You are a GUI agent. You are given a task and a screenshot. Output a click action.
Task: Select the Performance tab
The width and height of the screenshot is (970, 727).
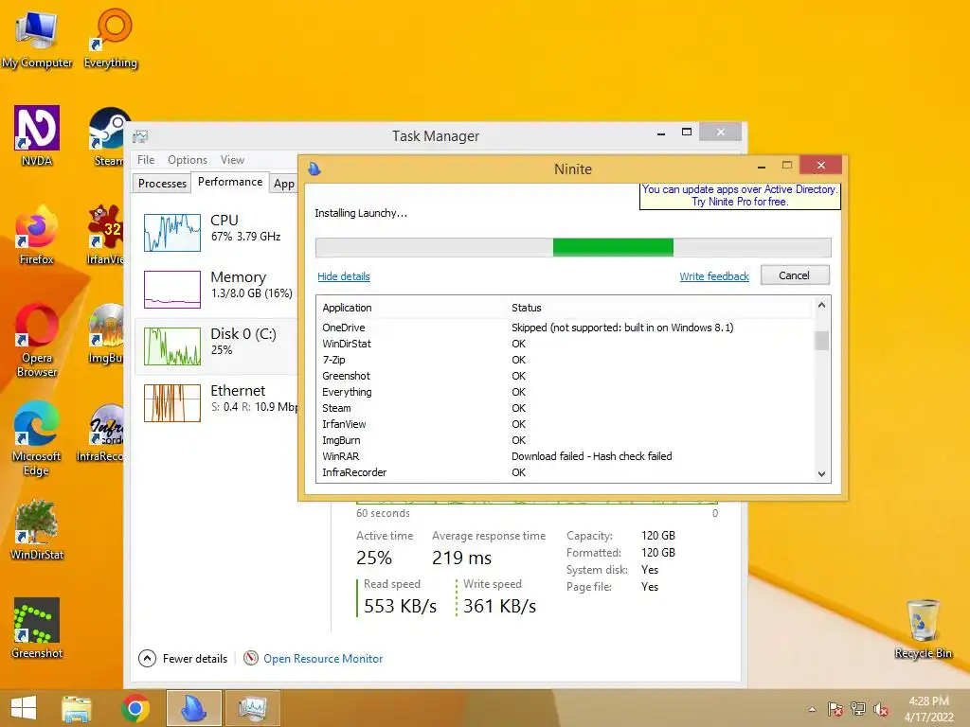tap(230, 182)
